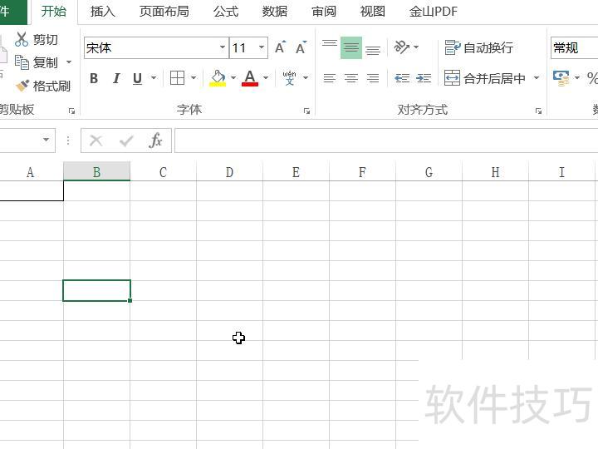This screenshot has height=449, width=598.
Task: Click the Insert Function fx icon
Action: click(155, 141)
